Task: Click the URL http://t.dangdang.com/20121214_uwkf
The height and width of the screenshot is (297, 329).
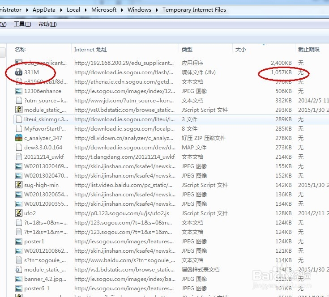Action: [x=124, y=157]
